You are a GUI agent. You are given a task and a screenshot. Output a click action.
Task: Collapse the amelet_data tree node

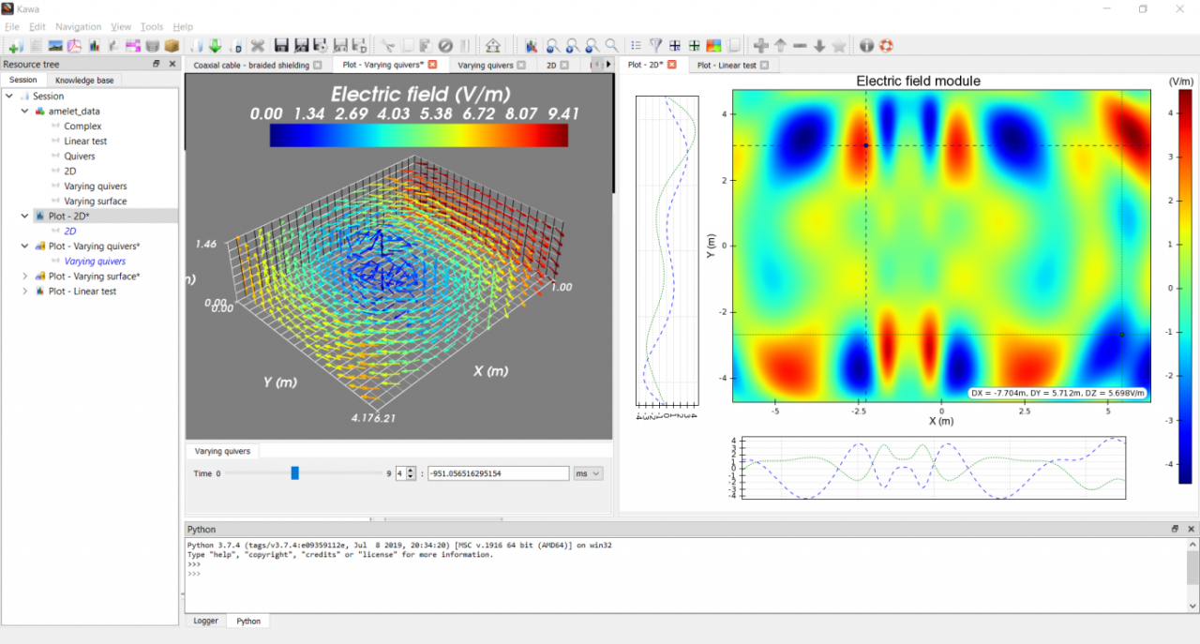25,111
